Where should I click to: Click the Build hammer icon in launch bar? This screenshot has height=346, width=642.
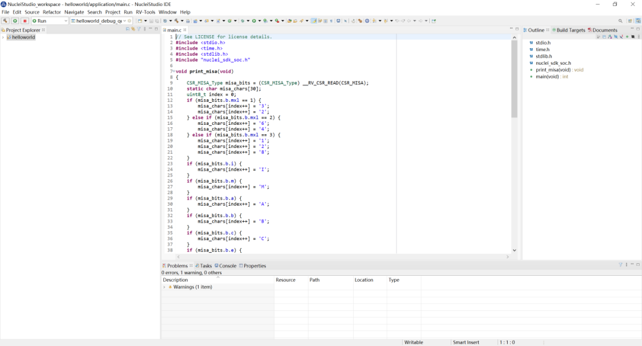(x=5, y=21)
